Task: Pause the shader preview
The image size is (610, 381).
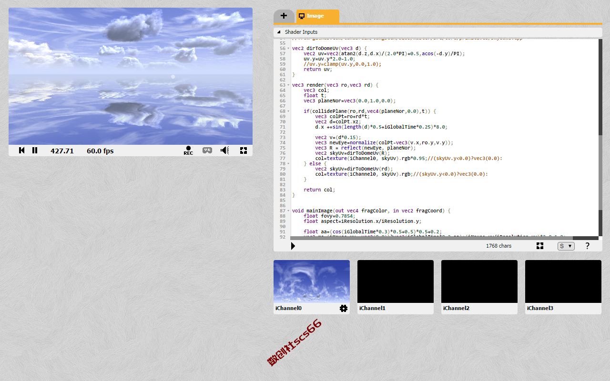Action: coord(35,150)
